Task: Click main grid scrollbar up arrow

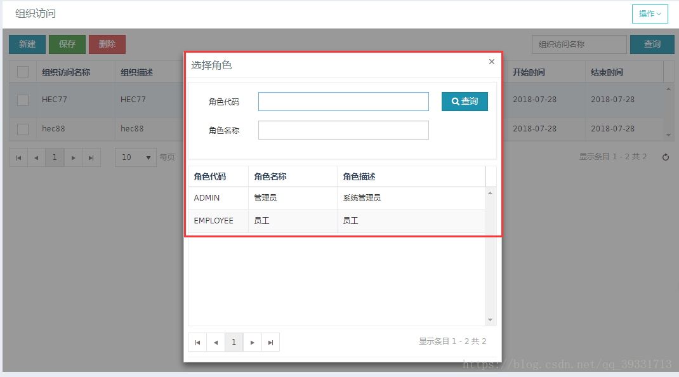Action: pos(669,89)
